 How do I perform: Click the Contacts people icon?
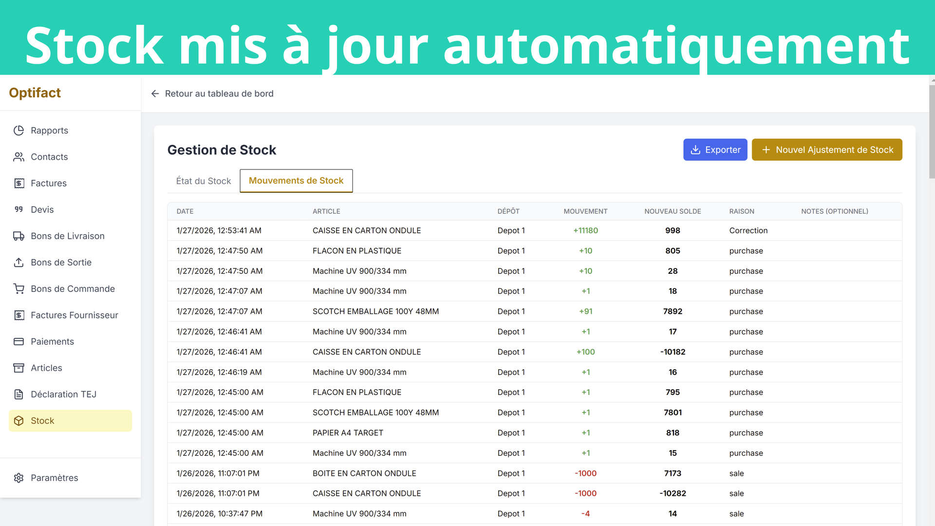19,157
